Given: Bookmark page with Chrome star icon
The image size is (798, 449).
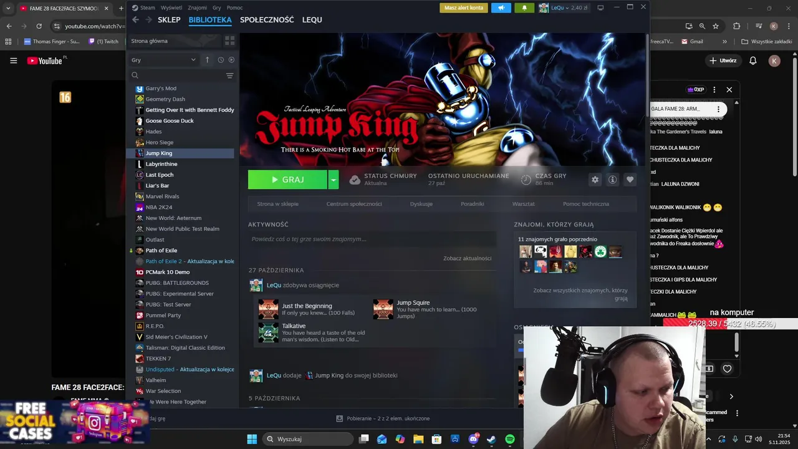Looking at the screenshot, I should pyautogui.click(x=716, y=26).
